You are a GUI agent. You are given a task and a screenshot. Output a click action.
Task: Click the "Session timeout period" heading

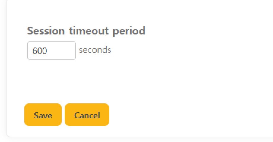[86, 31]
